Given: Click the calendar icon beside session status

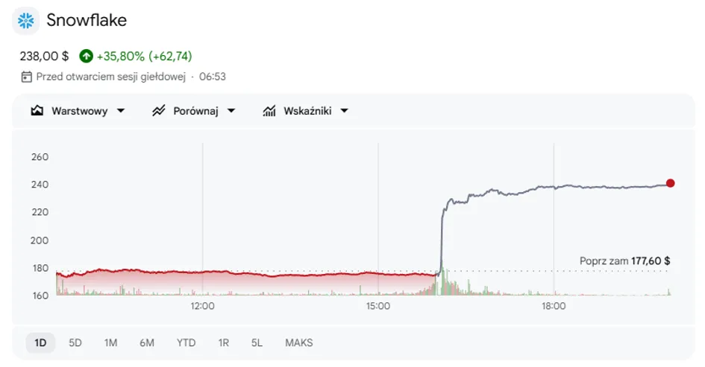Looking at the screenshot, I should [27, 77].
